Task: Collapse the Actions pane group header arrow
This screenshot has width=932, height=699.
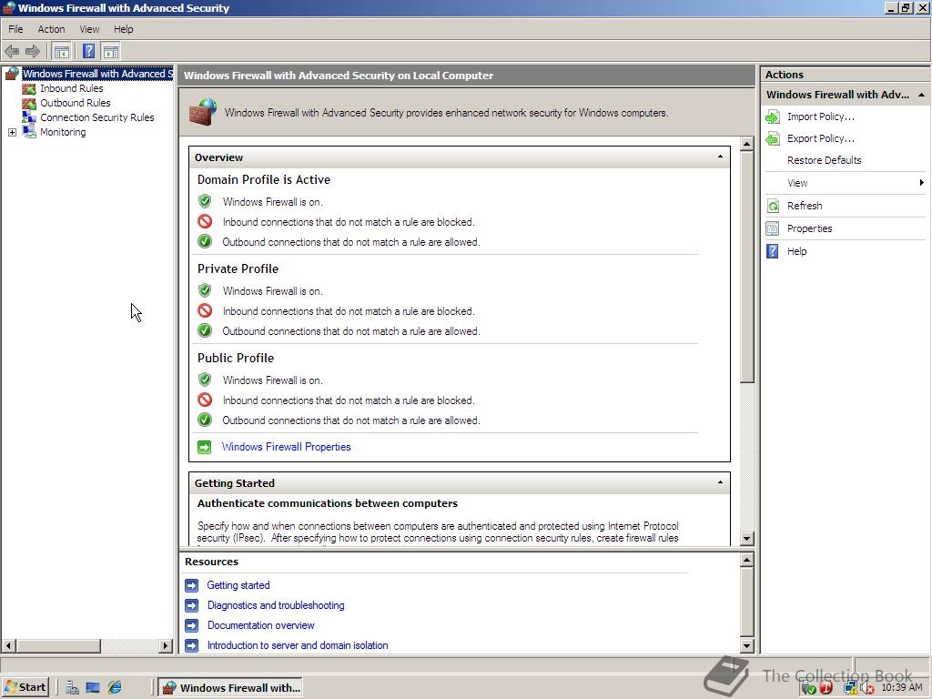Action: coord(921,95)
